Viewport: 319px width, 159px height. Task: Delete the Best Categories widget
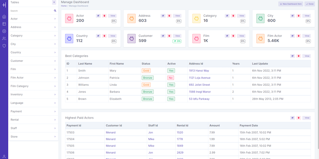click(x=299, y=56)
